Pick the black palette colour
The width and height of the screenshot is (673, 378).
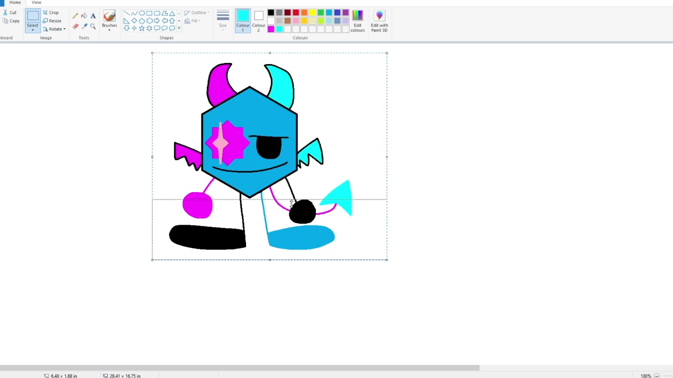pos(271,13)
